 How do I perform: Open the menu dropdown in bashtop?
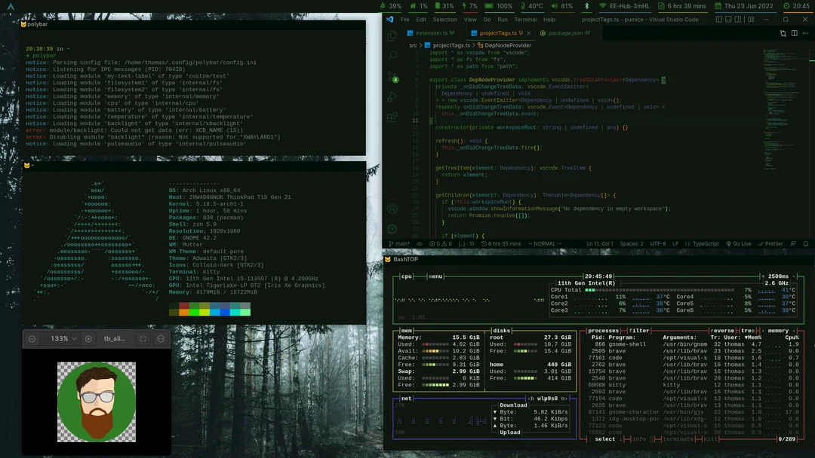click(x=434, y=276)
